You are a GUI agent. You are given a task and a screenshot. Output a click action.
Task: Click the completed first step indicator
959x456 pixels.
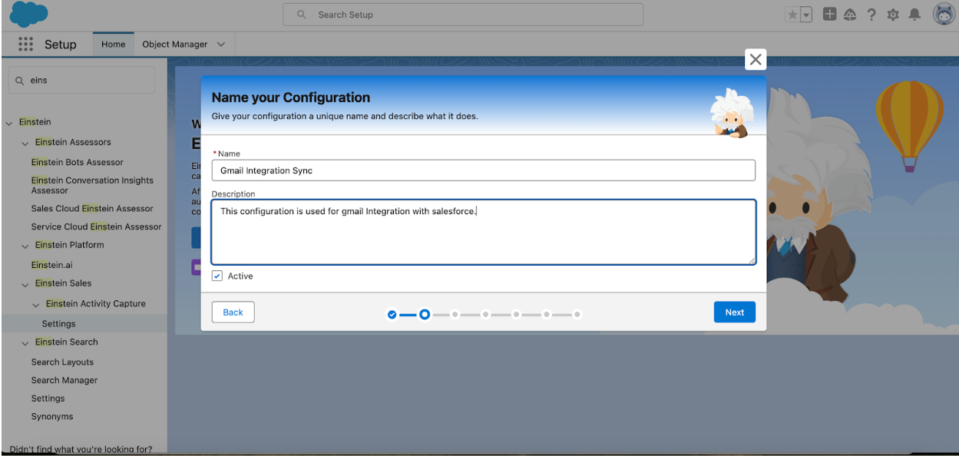(392, 314)
